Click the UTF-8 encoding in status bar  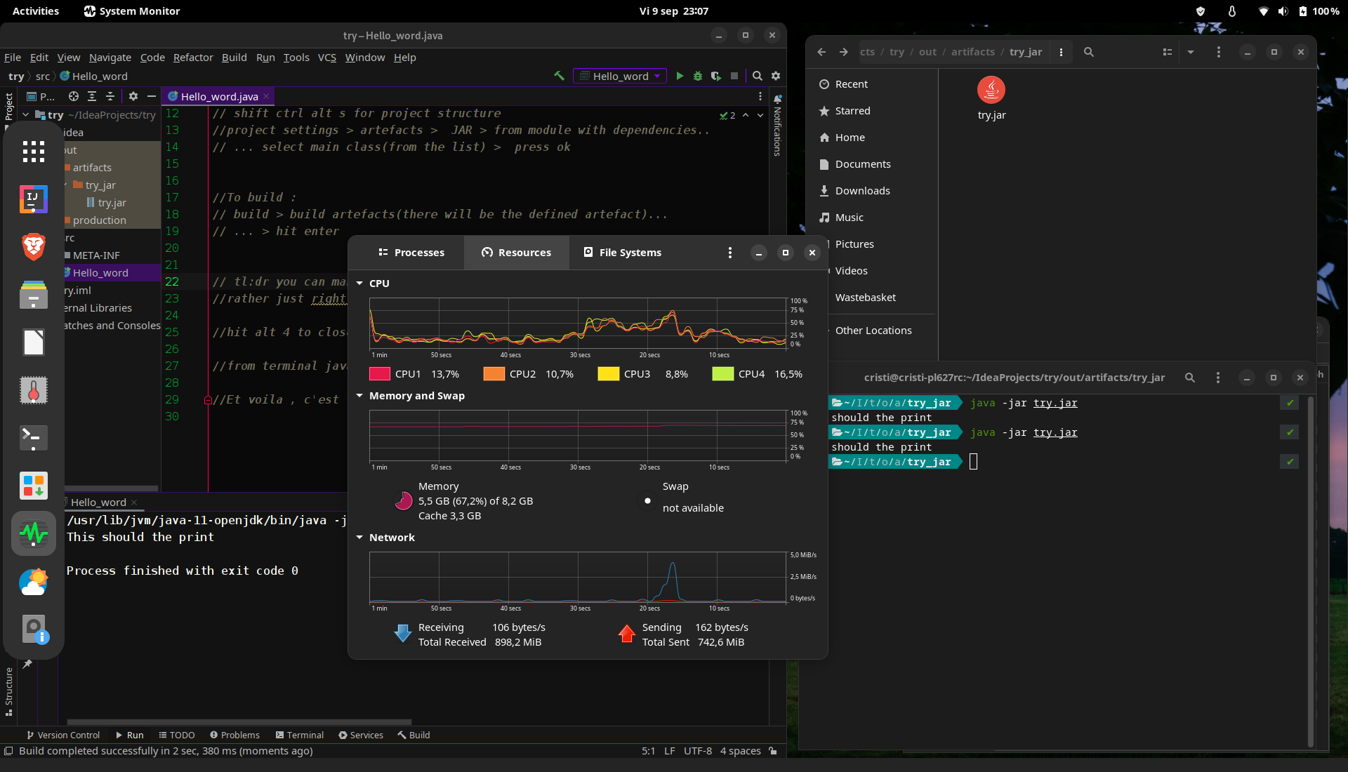tap(697, 751)
